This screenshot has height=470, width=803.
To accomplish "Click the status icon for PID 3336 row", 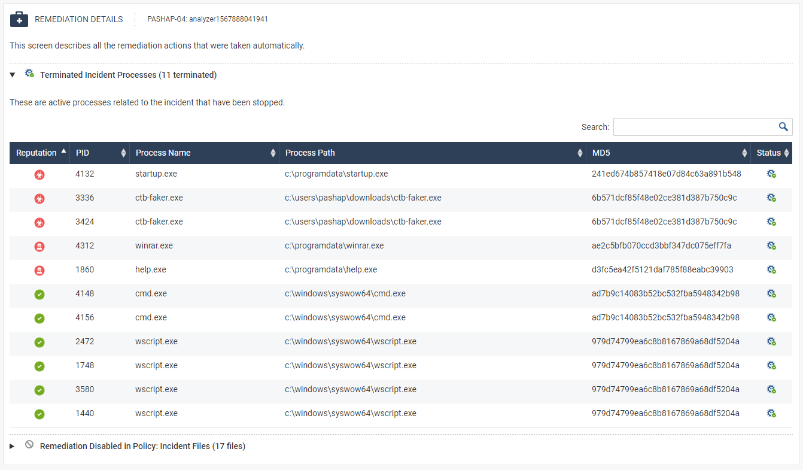I will [771, 198].
